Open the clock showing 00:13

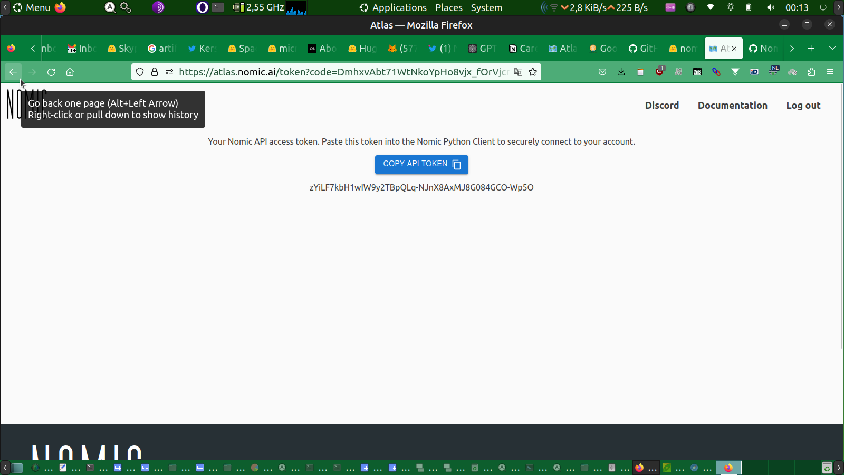click(797, 7)
